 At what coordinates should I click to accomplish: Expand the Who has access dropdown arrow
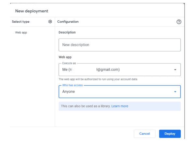(x=175, y=92)
